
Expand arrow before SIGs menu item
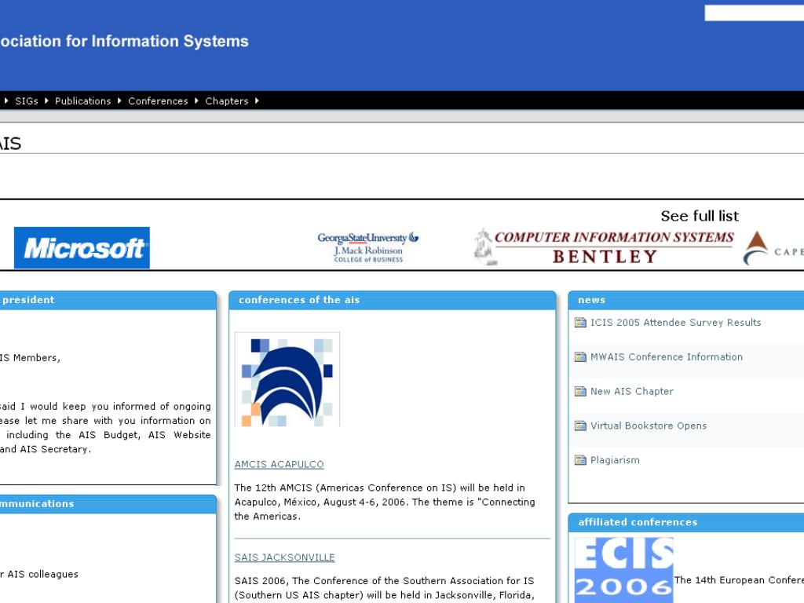tap(6, 101)
